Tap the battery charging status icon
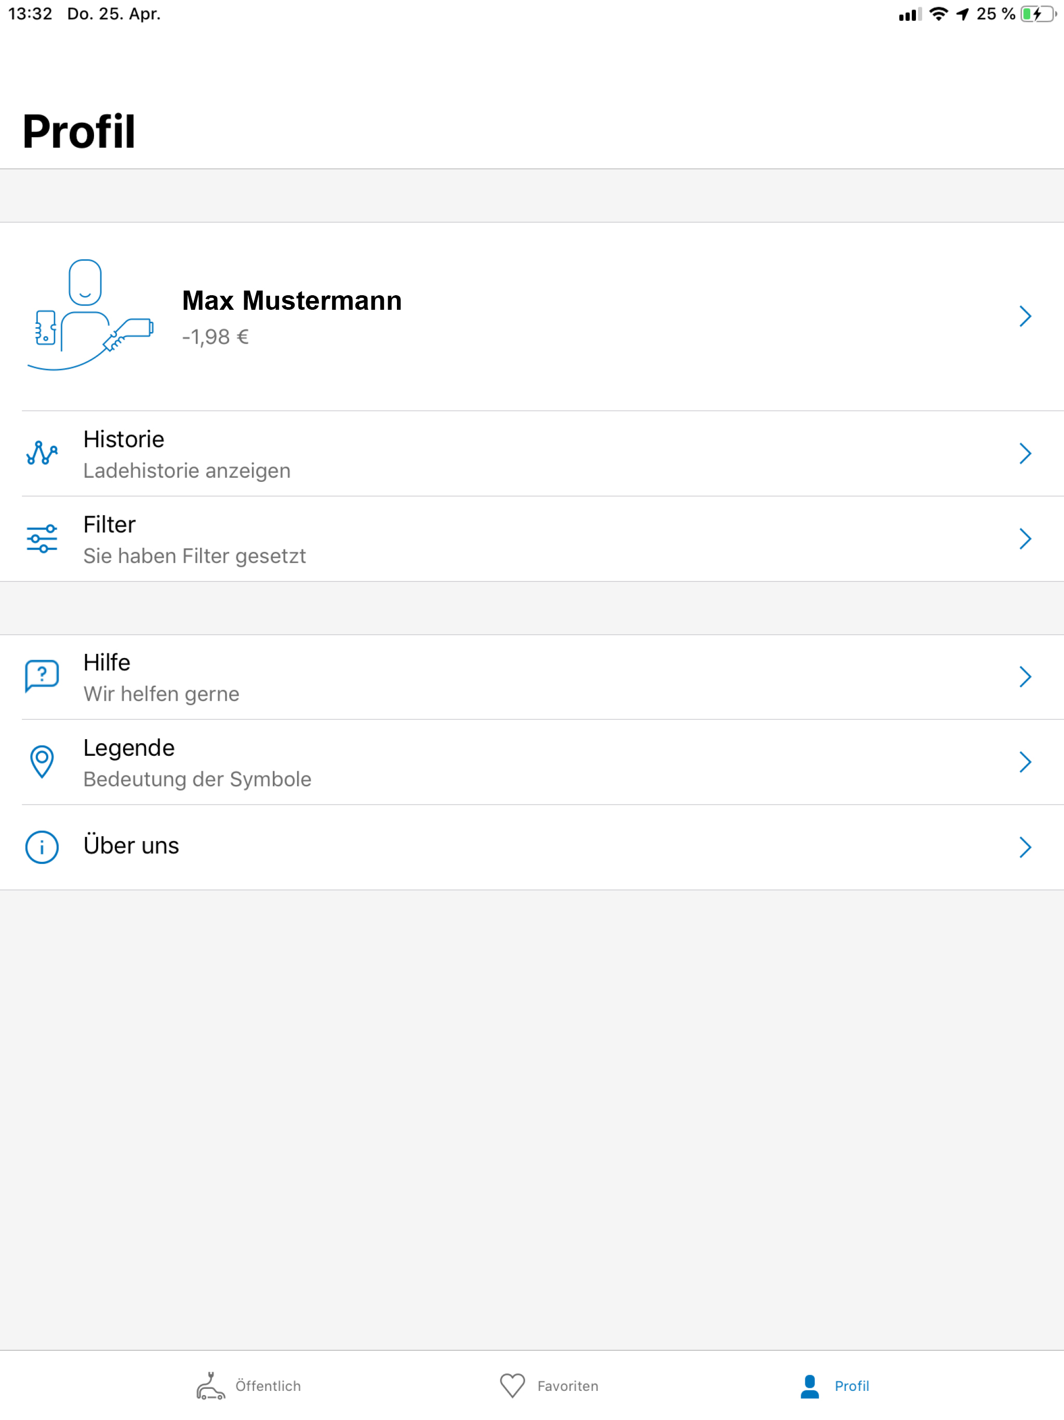Screen dimensions: 1064x1420 (x=1038, y=14)
